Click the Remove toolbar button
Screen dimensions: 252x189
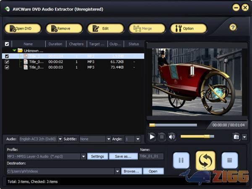point(64,28)
